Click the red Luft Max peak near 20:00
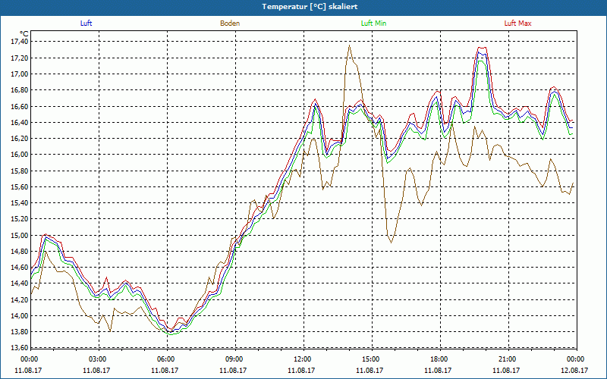 pos(483,48)
